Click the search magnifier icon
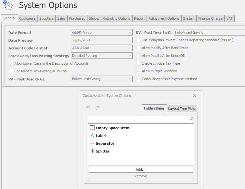 191,119
